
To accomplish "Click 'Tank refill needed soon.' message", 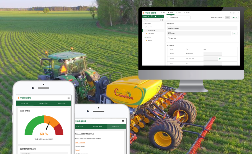I will pos(44,139).
